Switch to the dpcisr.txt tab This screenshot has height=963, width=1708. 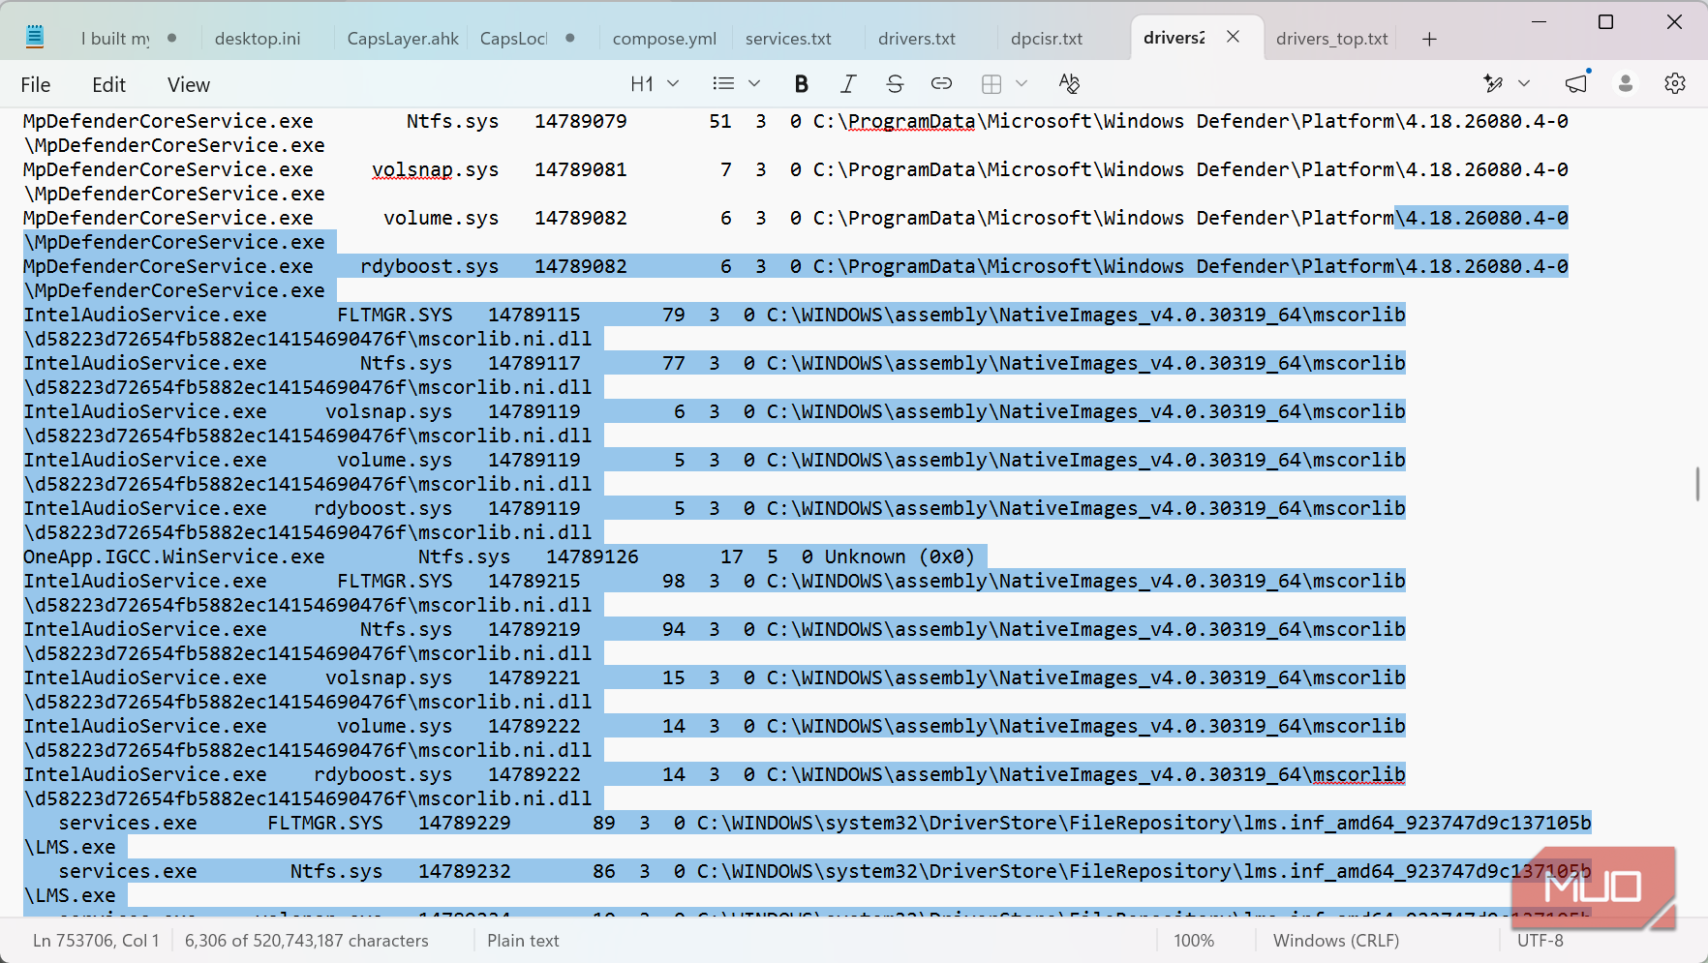tap(1047, 39)
